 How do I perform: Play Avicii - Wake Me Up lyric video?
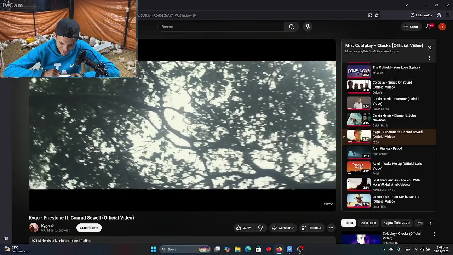coord(389,169)
